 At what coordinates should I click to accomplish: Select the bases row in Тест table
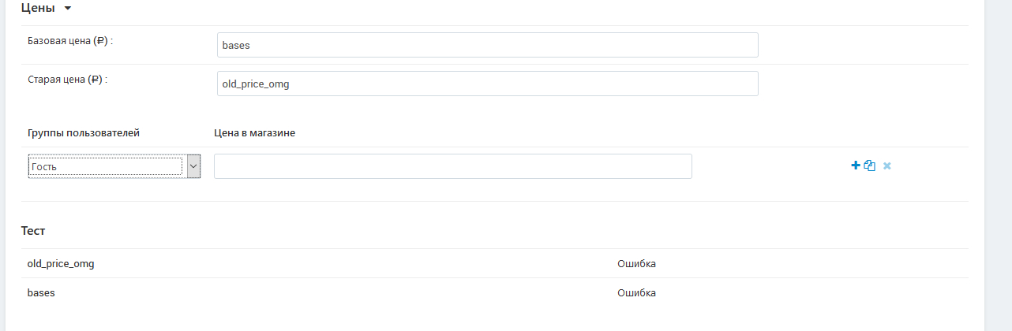coord(494,292)
